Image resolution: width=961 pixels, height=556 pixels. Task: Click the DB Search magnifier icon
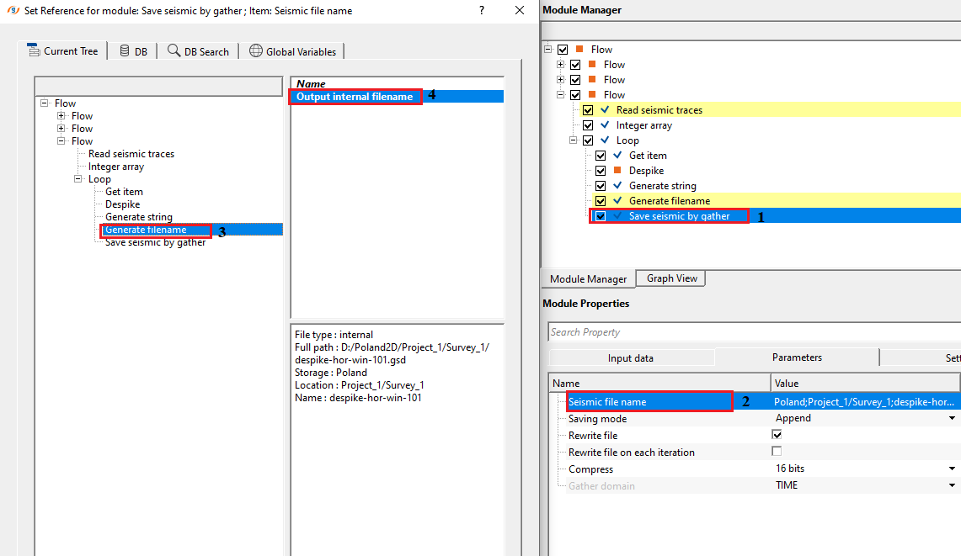click(174, 50)
